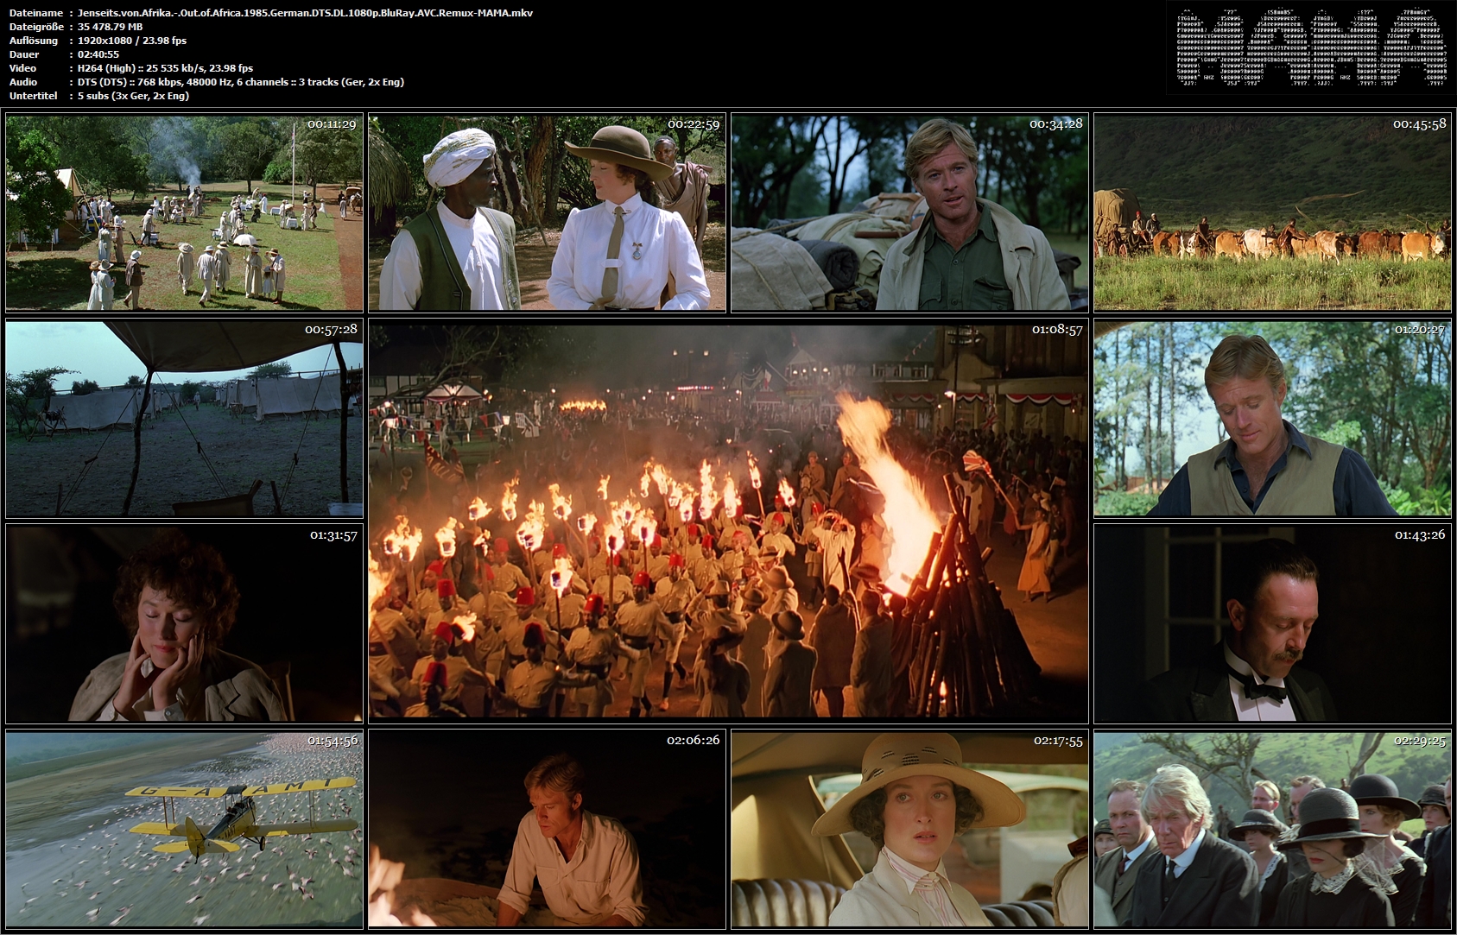The height and width of the screenshot is (935, 1457).
Task: Click the file size value 35 478.79 MB
Action: (x=110, y=27)
